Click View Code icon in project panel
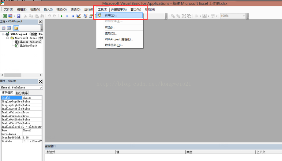This screenshot has width=282, height=161. pos(4,28)
